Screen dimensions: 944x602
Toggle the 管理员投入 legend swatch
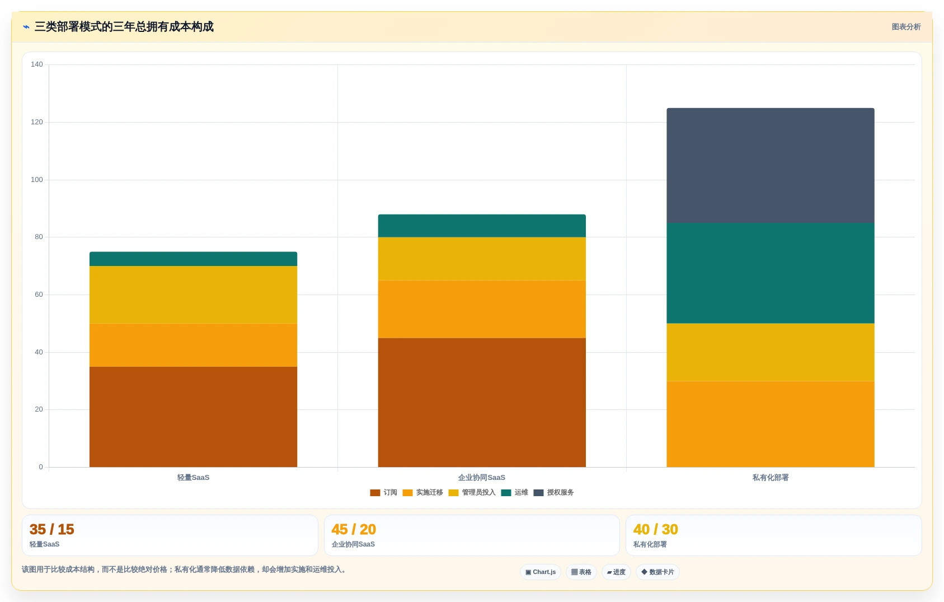[453, 493]
